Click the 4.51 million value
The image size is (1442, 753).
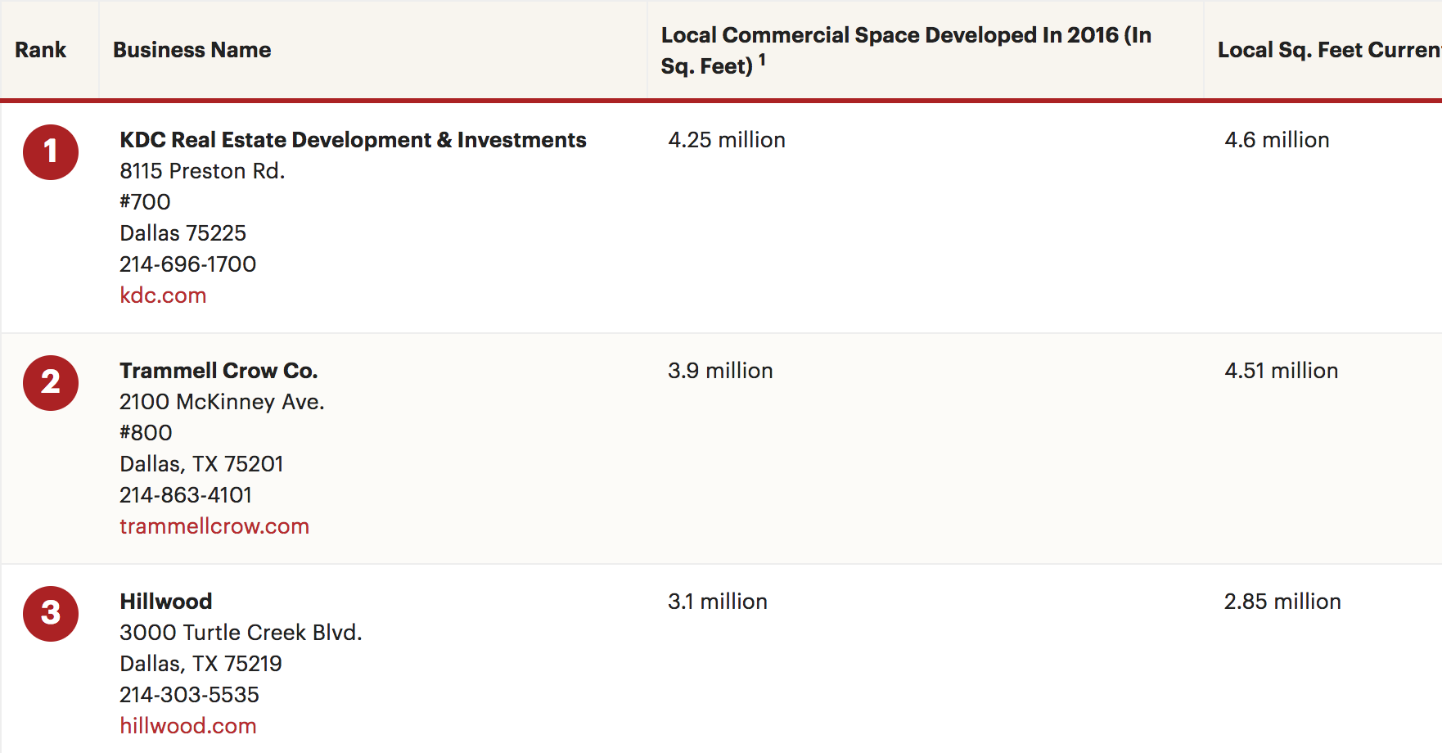[1282, 371]
